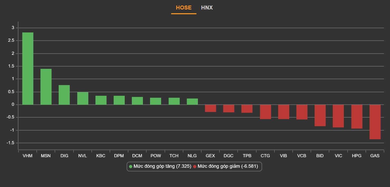This screenshot has width=390, height=187.
Task: Switch to the HNX tab
Action: pos(207,8)
